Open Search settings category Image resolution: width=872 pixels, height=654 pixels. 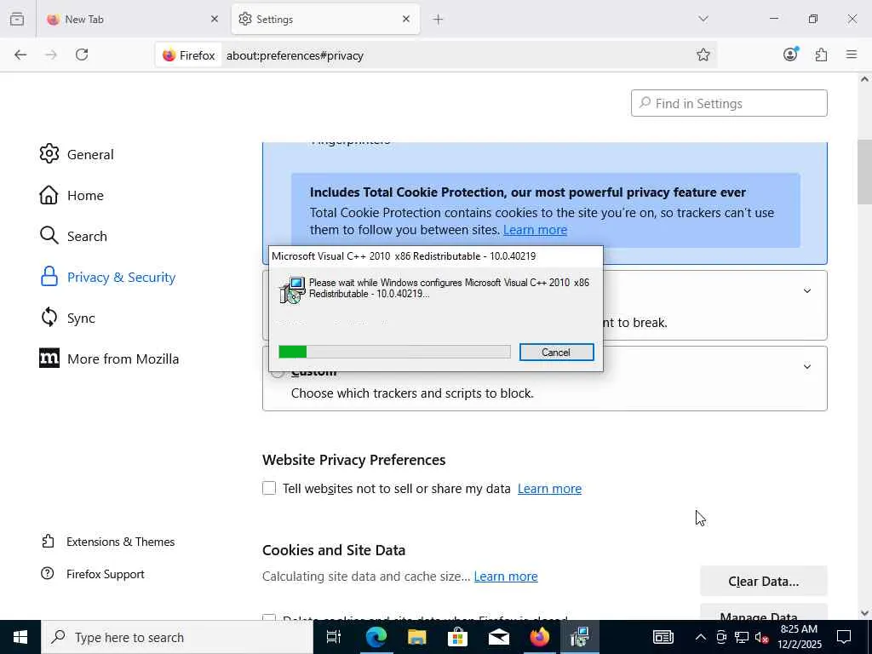[x=73, y=236]
